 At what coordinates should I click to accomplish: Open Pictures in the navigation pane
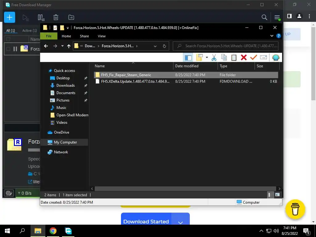pyautogui.click(x=63, y=100)
